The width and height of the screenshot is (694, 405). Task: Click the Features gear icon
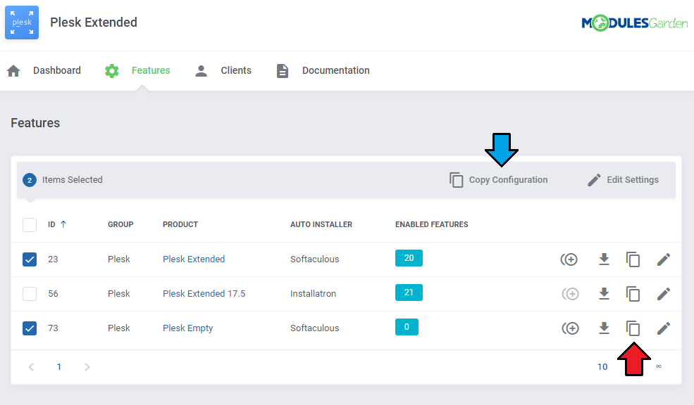coord(112,71)
